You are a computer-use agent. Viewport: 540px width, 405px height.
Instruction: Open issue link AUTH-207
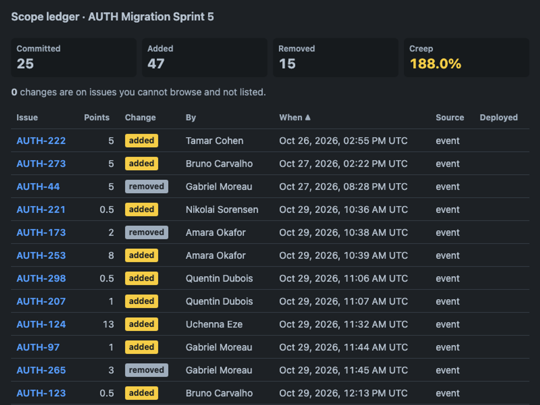(41, 301)
